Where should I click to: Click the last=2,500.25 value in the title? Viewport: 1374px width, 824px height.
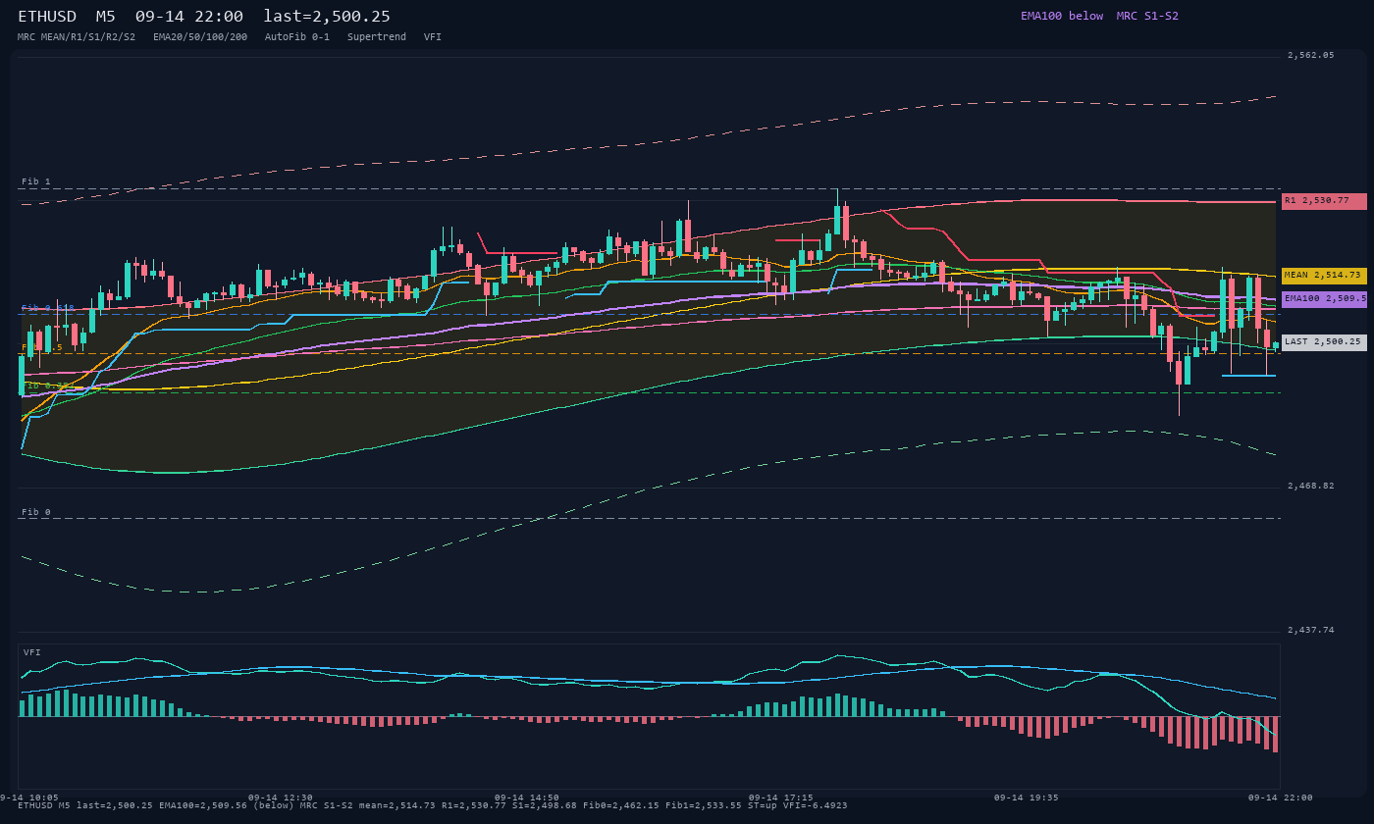[327, 16]
